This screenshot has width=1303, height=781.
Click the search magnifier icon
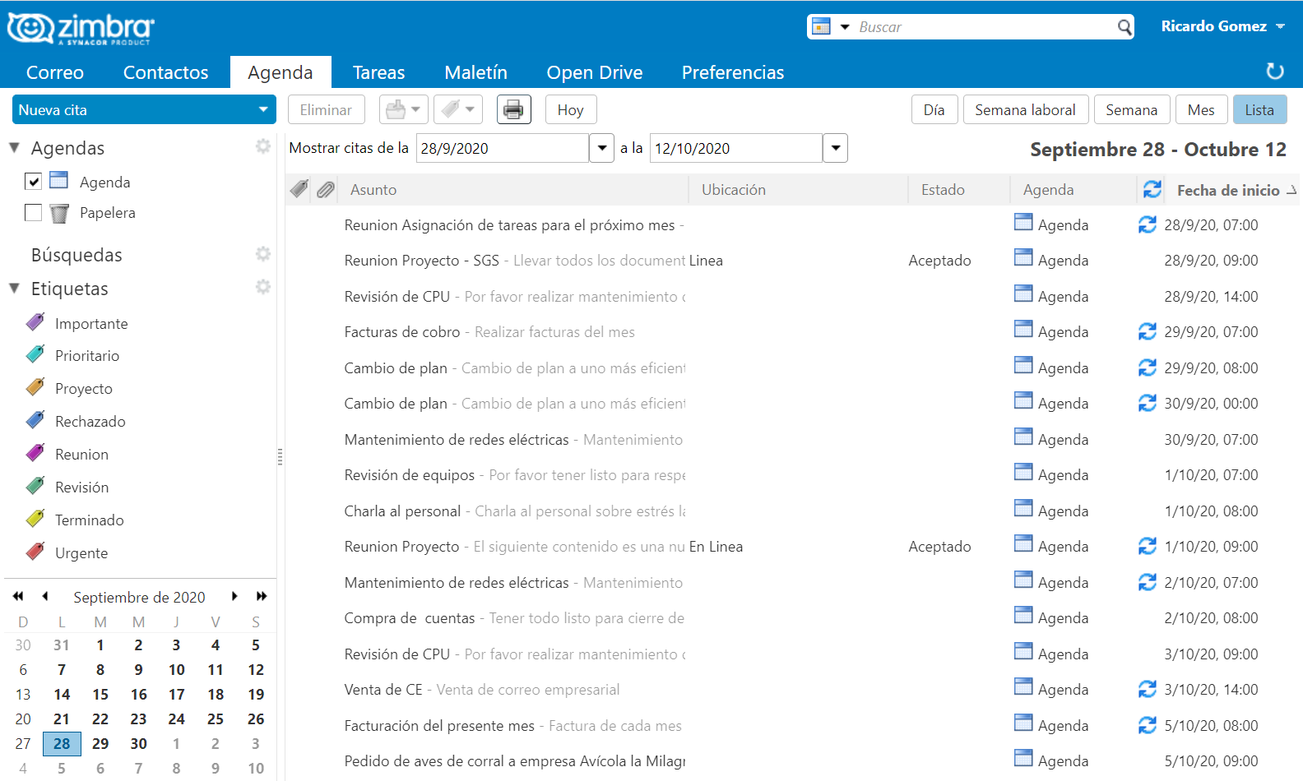click(x=1124, y=27)
